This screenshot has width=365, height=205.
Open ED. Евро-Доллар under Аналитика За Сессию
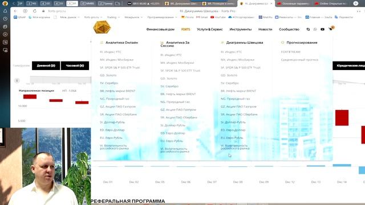172,133
